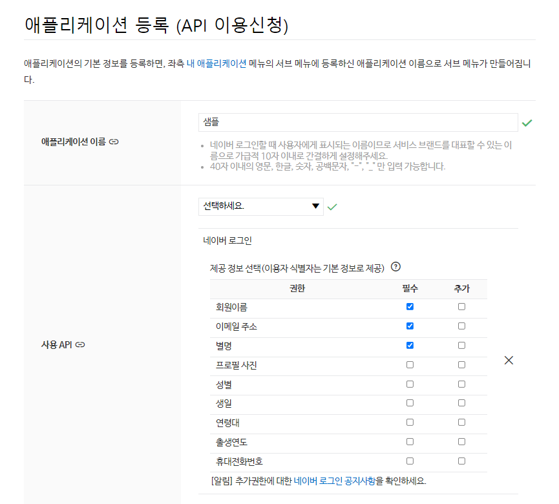Viewport: 559px width, 504px height.
Task: Check the 추가 checkbox for 출생연도
Action: click(x=461, y=441)
